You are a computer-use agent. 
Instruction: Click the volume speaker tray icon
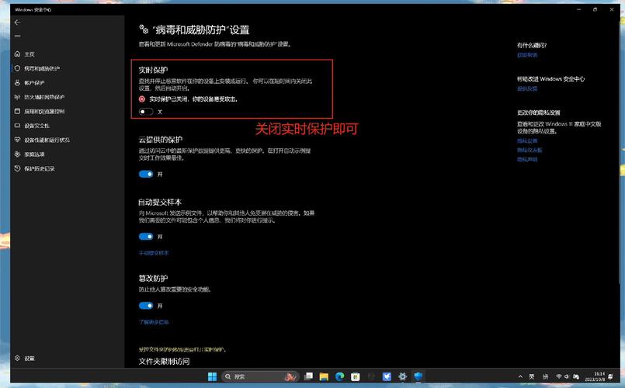(x=567, y=376)
